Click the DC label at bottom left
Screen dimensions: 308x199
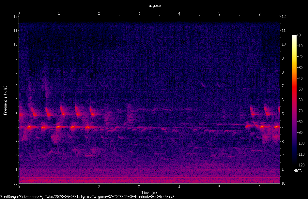[x=15, y=183]
